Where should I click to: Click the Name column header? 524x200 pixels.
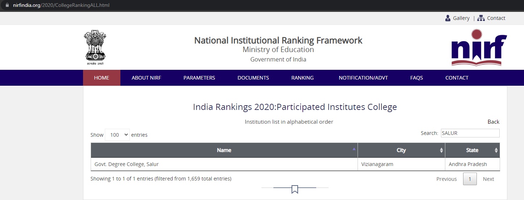tap(224, 150)
